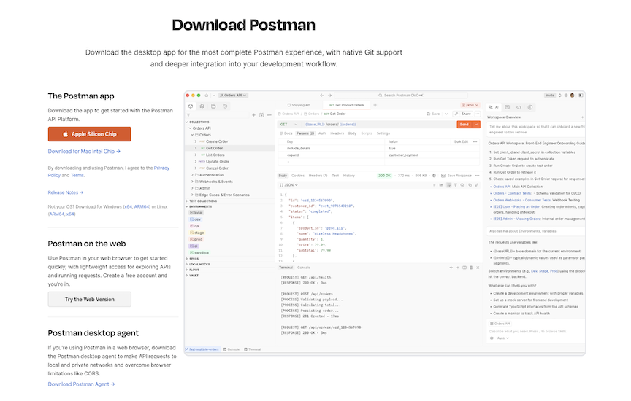Expand Edge Cases & Error Scenarios folder
The width and height of the screenshot is (631, 401).
[192, 195]
